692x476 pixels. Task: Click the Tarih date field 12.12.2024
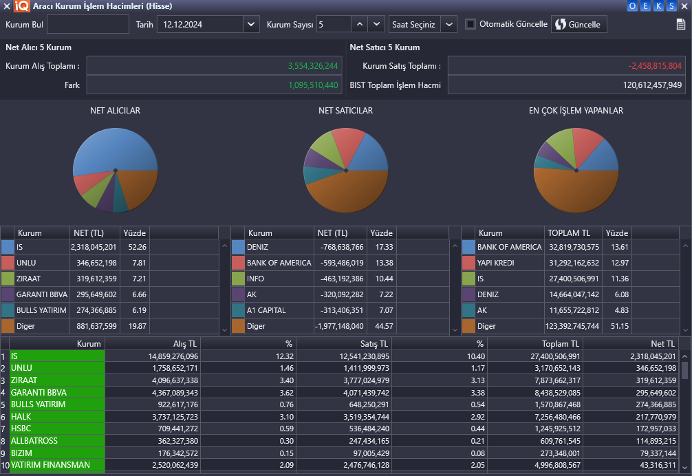pos(200,24)
